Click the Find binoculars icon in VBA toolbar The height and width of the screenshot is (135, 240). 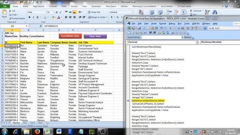tap(156, 28)
